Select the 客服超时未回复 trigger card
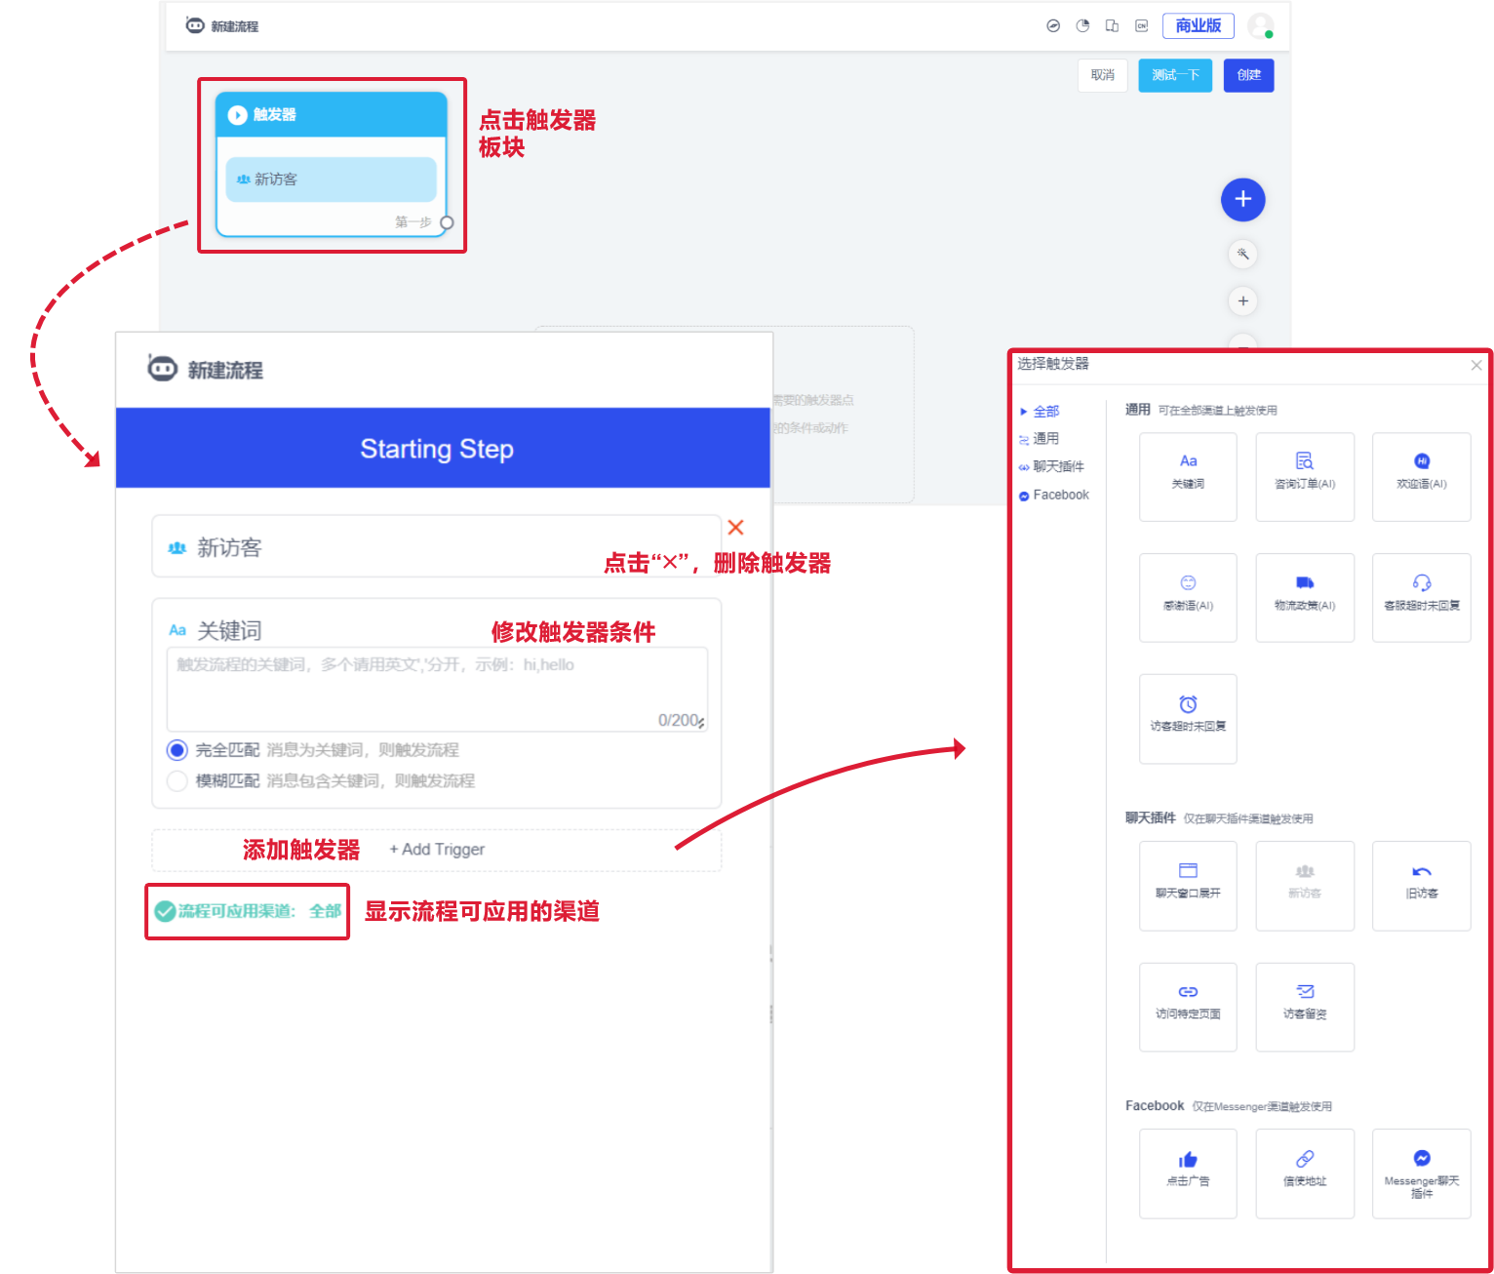The image size is (1494, 1274). [x=1422, y=598]
